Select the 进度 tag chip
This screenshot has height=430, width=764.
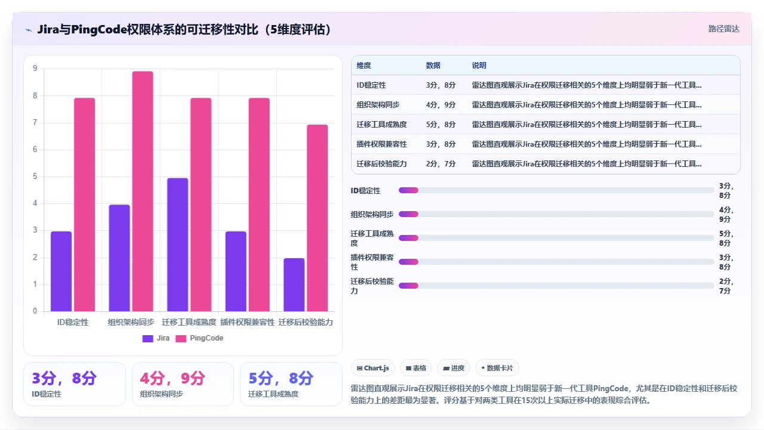coord(454,368)
